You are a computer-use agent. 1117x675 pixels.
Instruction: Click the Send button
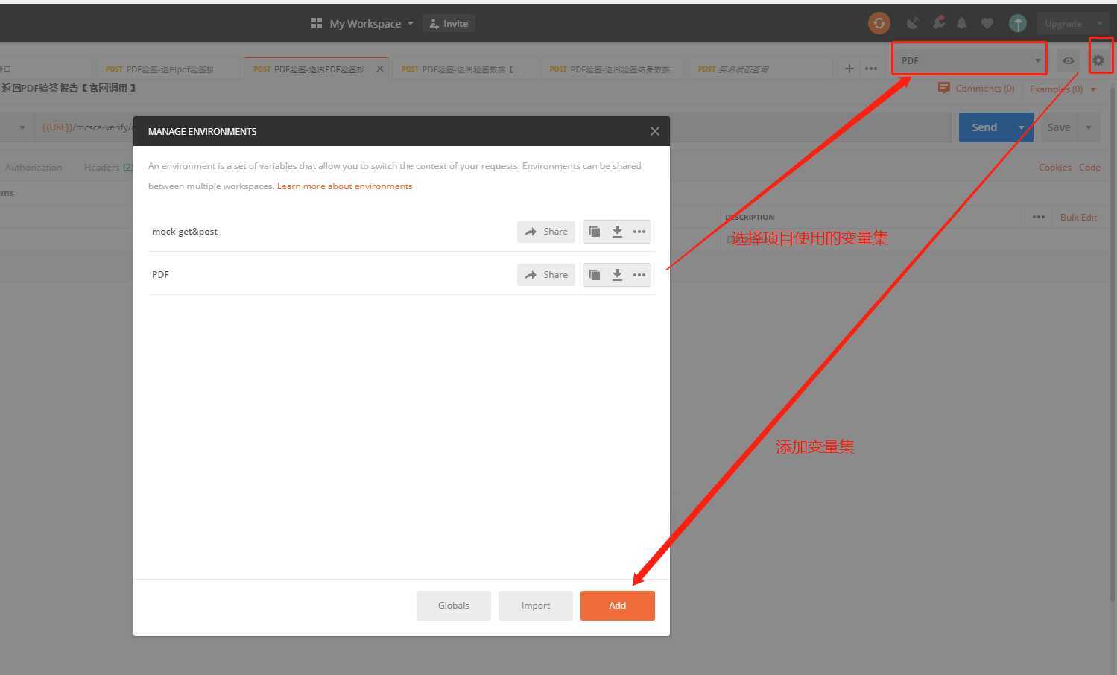(x=984, y=127)
